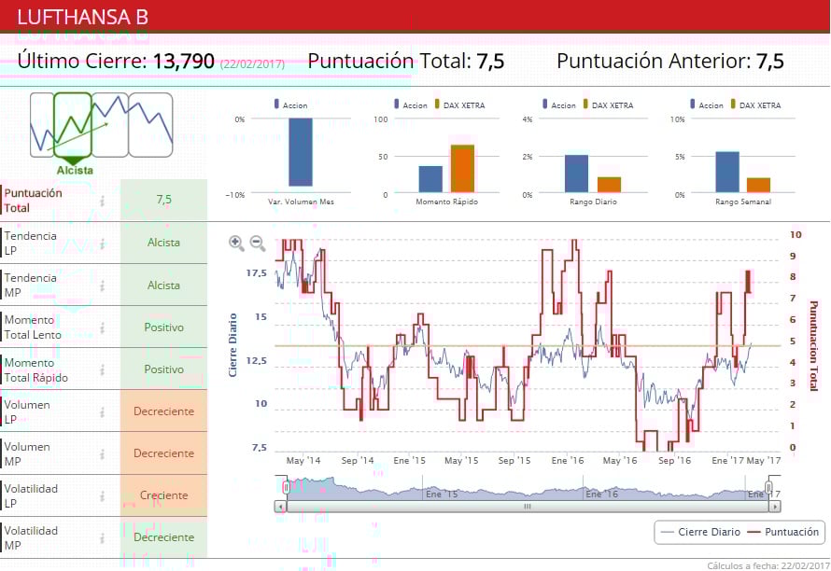Toggle Accion legend in Rango Semanal chart
Screen dimensions: 831x571
tap(707, 104)
